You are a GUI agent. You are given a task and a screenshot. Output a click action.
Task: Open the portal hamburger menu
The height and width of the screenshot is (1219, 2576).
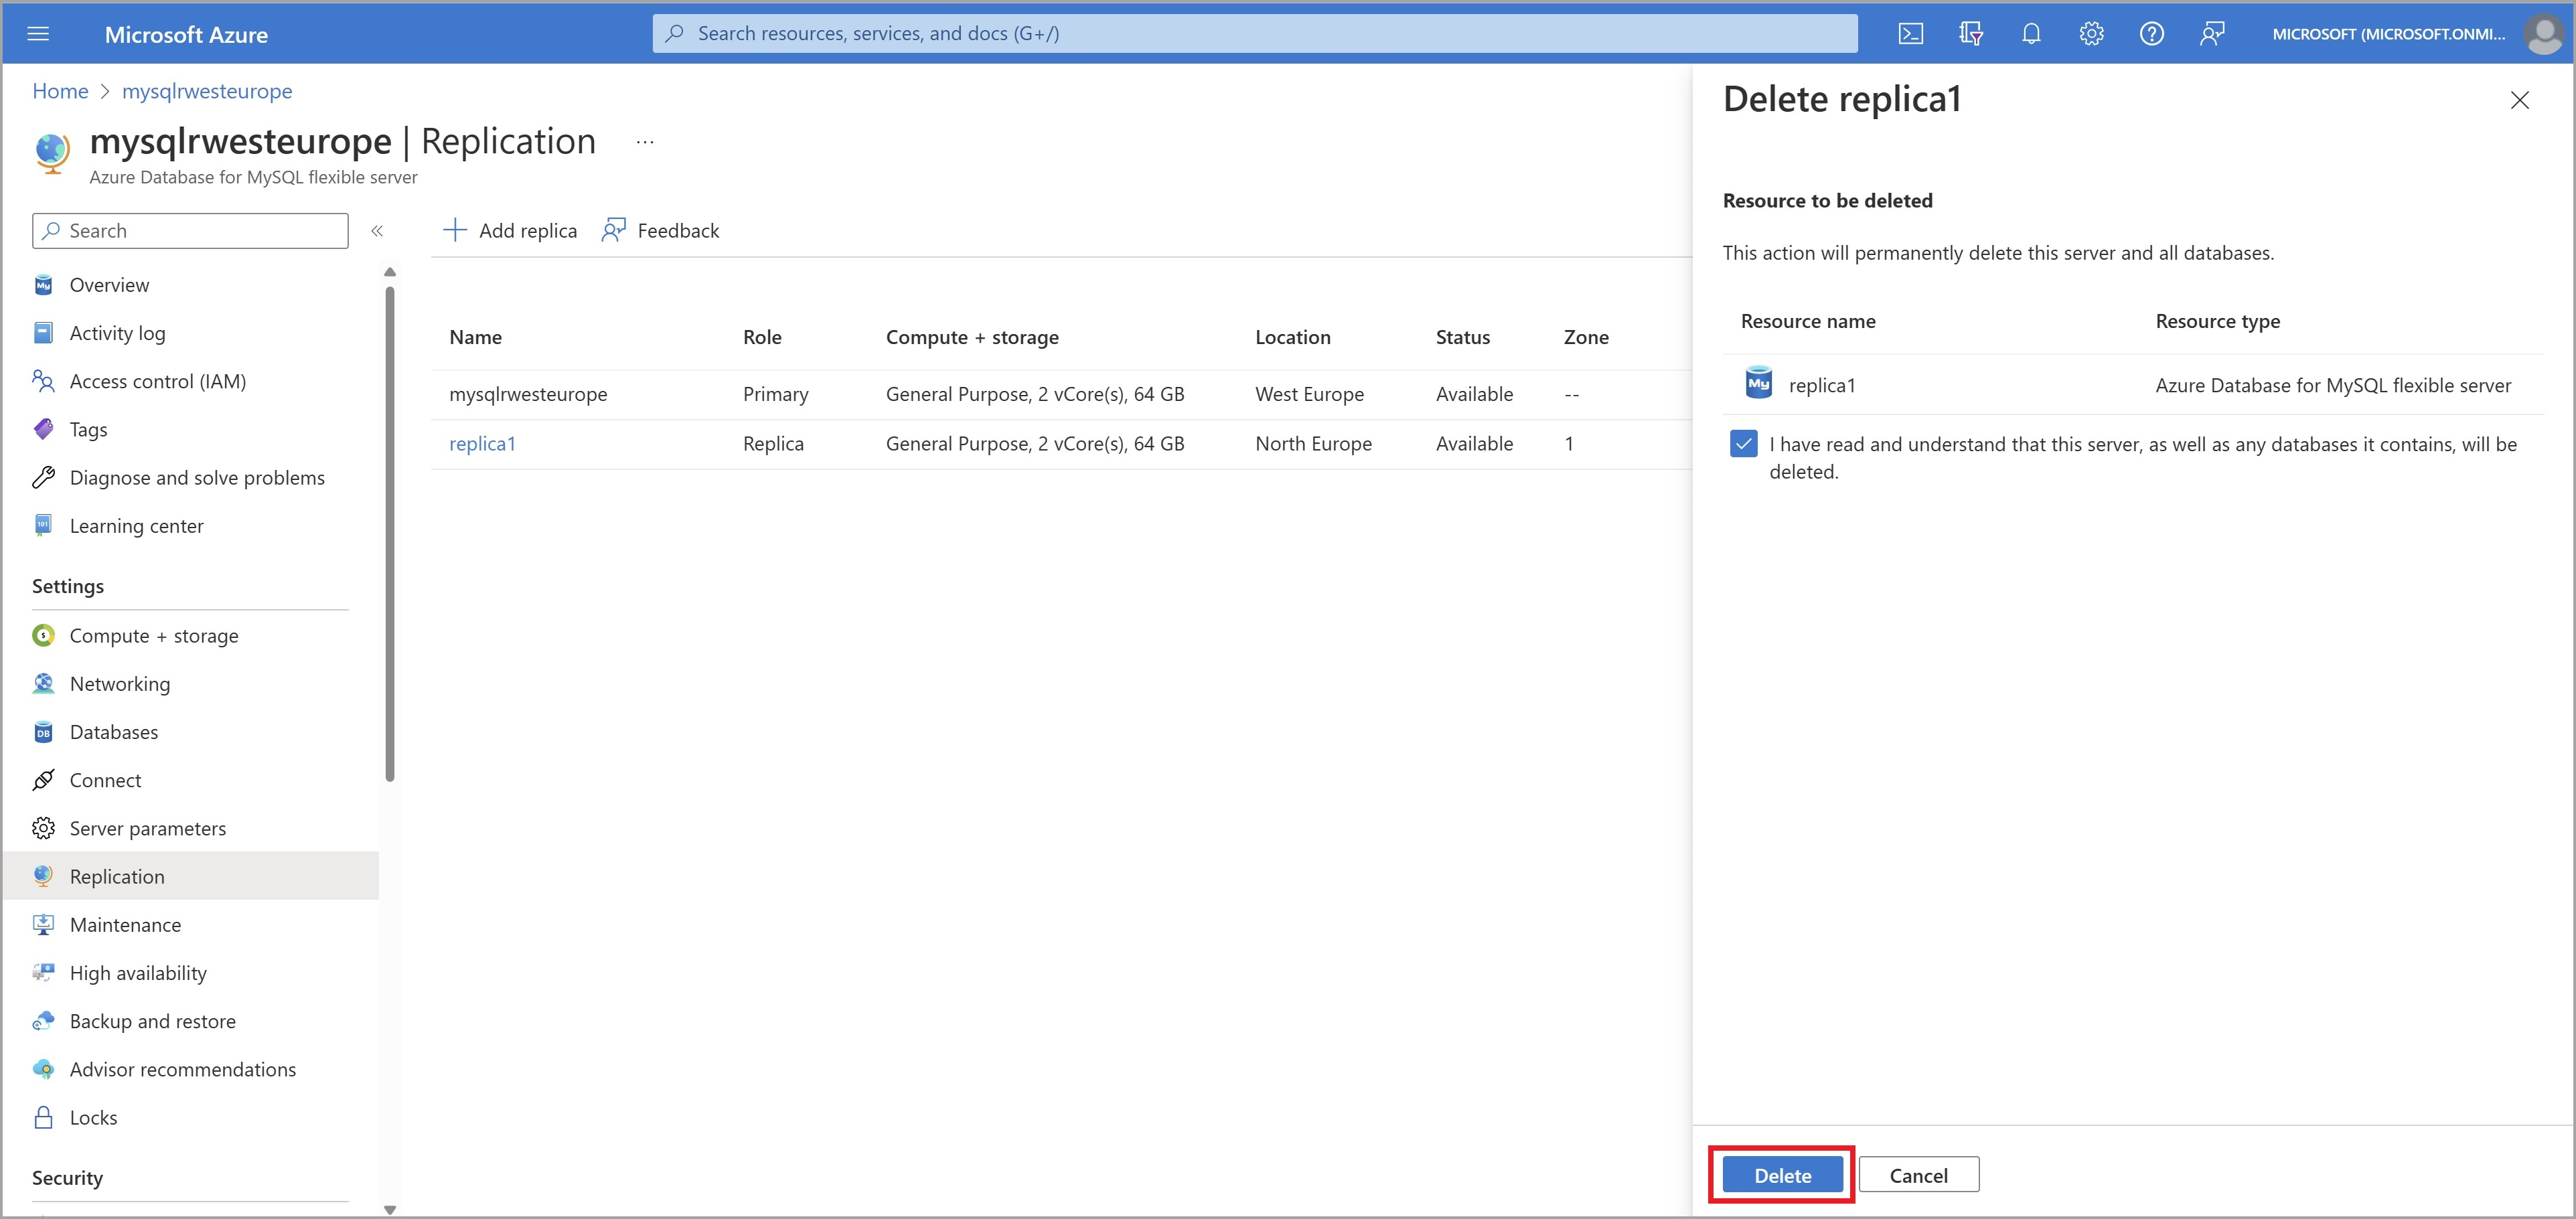pos(38,34)
